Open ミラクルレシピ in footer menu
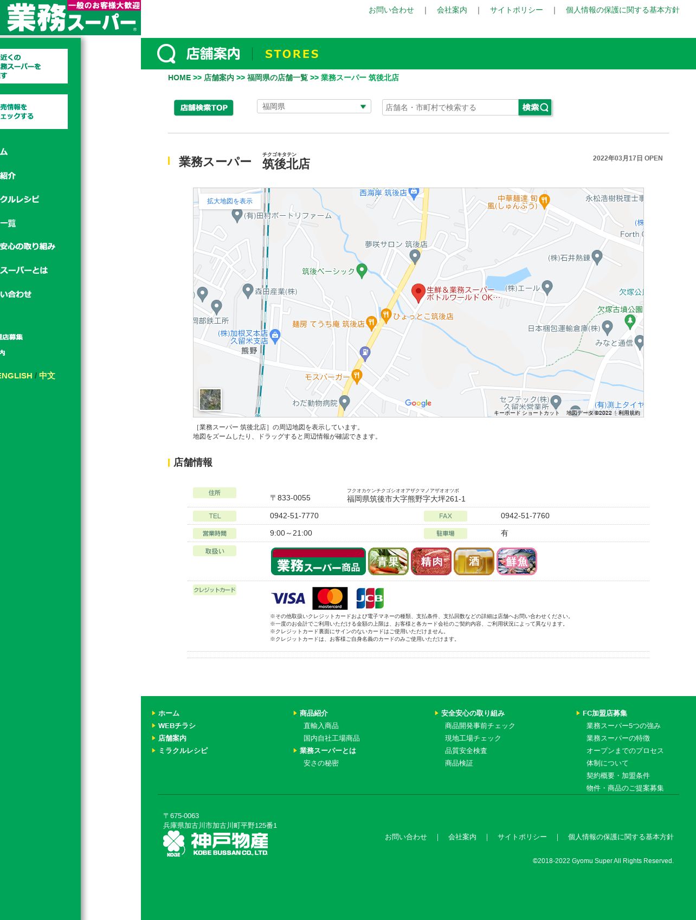 tap(183, 751)
